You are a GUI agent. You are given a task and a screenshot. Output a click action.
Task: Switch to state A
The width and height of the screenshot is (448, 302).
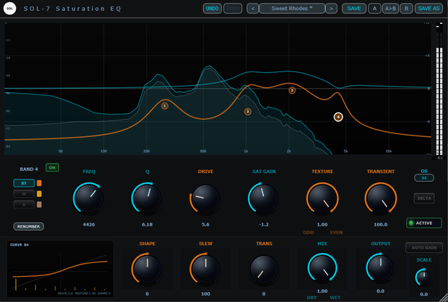tap(374, 9)
